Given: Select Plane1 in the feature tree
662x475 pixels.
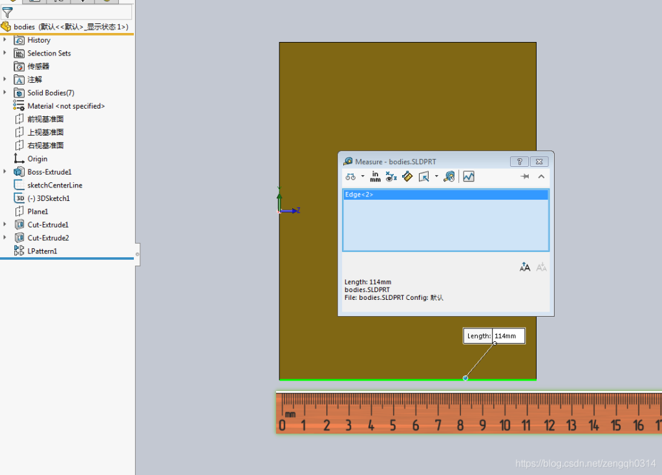Looking at the screenshot, I should (31, 211).
